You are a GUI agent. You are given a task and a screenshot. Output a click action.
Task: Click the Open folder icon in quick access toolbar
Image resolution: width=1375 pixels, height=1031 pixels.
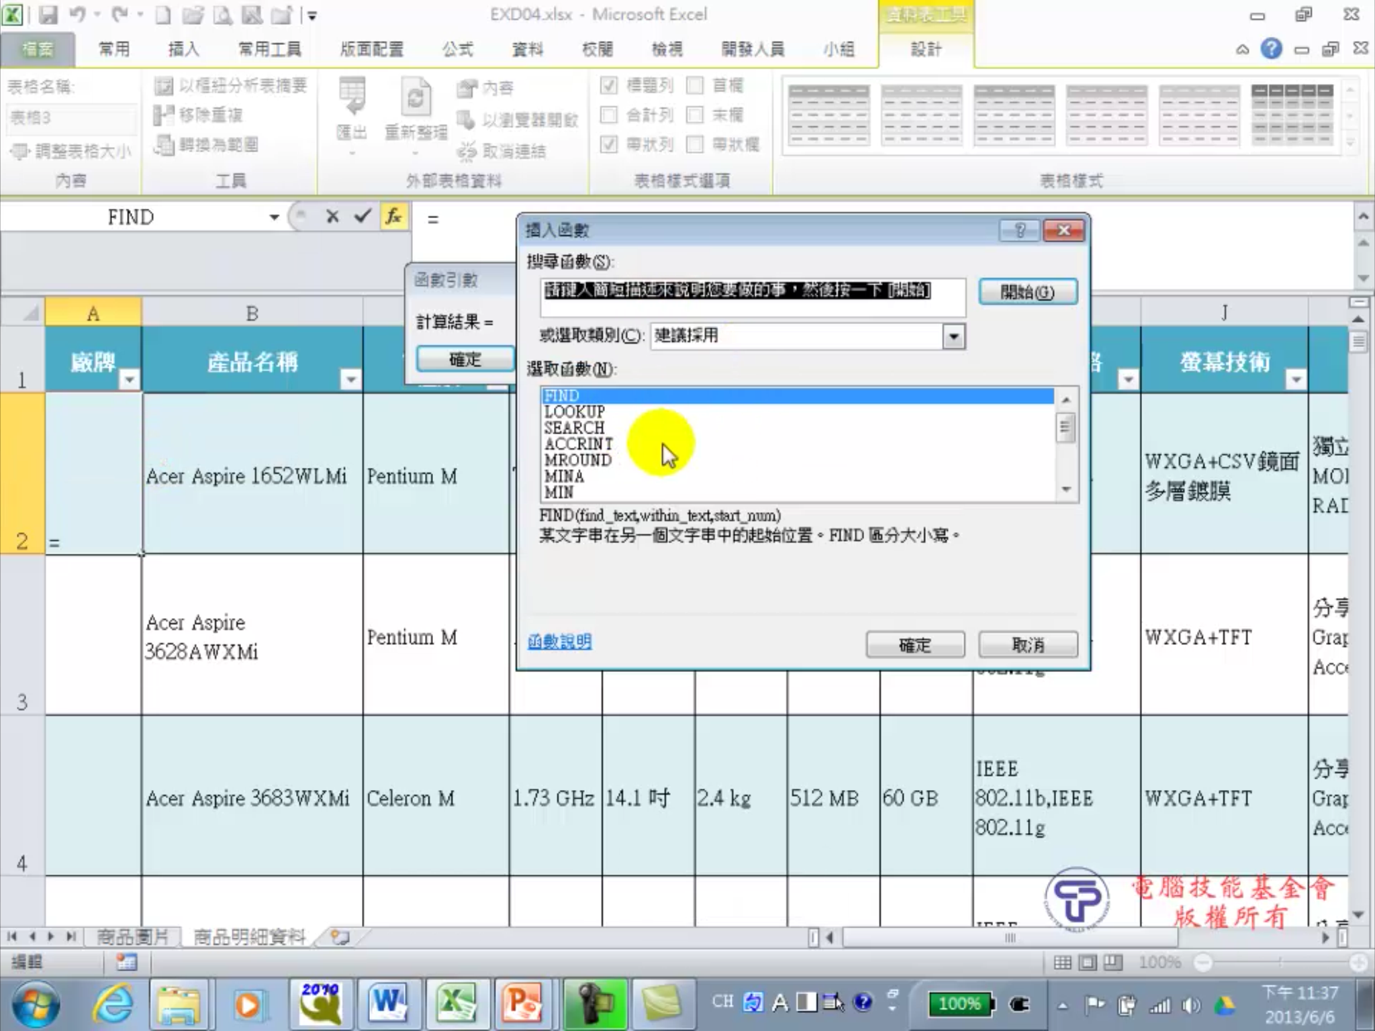tap(192, 15)
